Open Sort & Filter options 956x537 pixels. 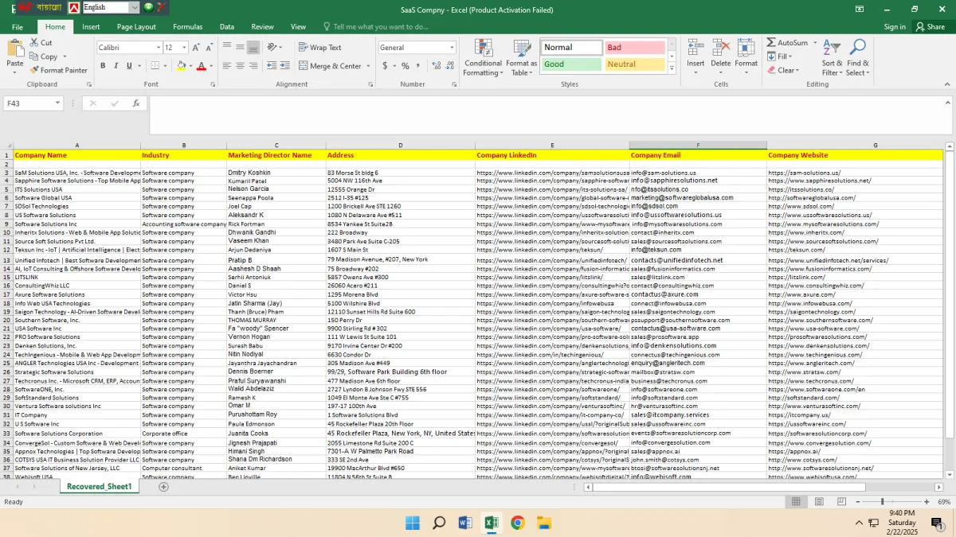pyautogui.click(x=832, y=57)
